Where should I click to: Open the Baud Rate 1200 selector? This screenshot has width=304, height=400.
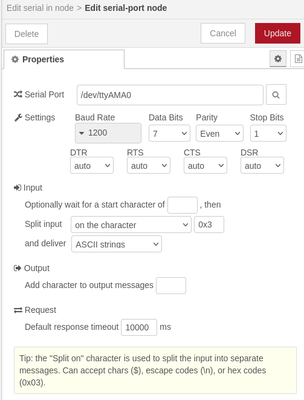(x=108, y=133)
